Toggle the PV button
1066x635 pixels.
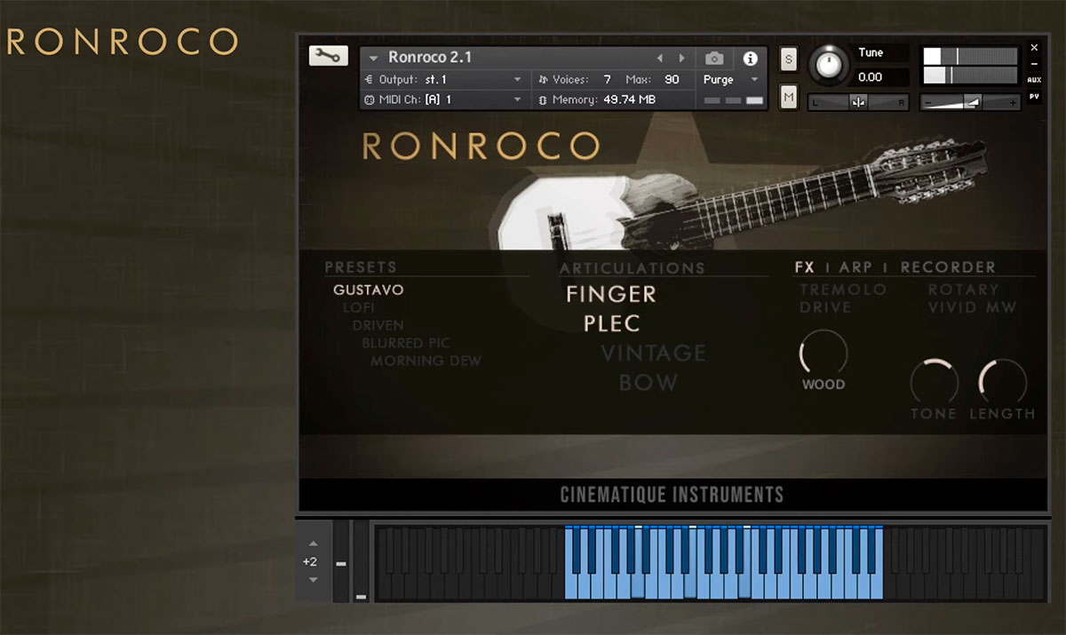click(x=1034, y=97)
